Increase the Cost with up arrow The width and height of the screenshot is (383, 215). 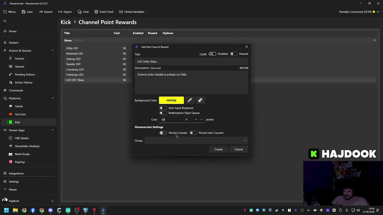pos(196,119)
